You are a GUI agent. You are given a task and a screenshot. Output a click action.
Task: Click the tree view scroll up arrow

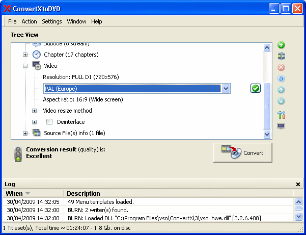(267, 47)
